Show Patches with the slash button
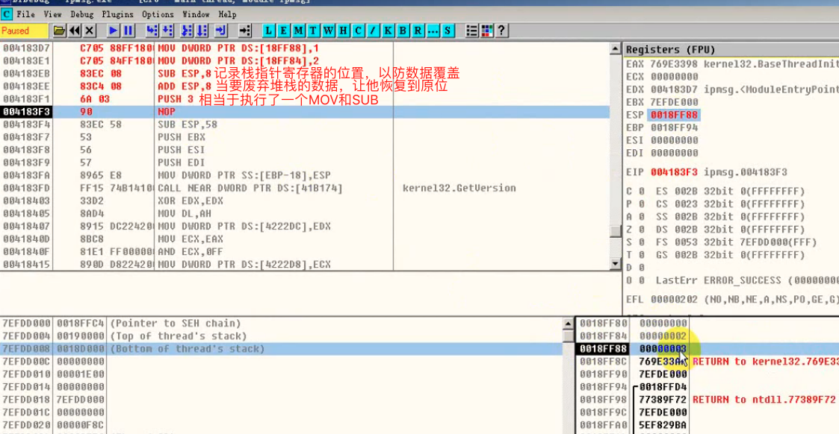 (373, 31)
